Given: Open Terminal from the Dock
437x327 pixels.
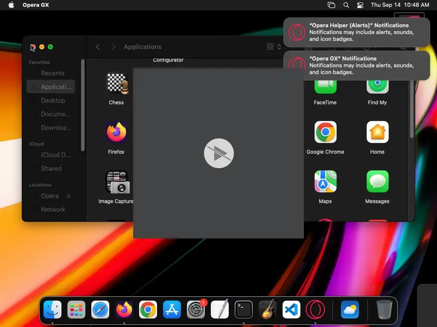Looking at the screenshot, I should coord(244,309).
